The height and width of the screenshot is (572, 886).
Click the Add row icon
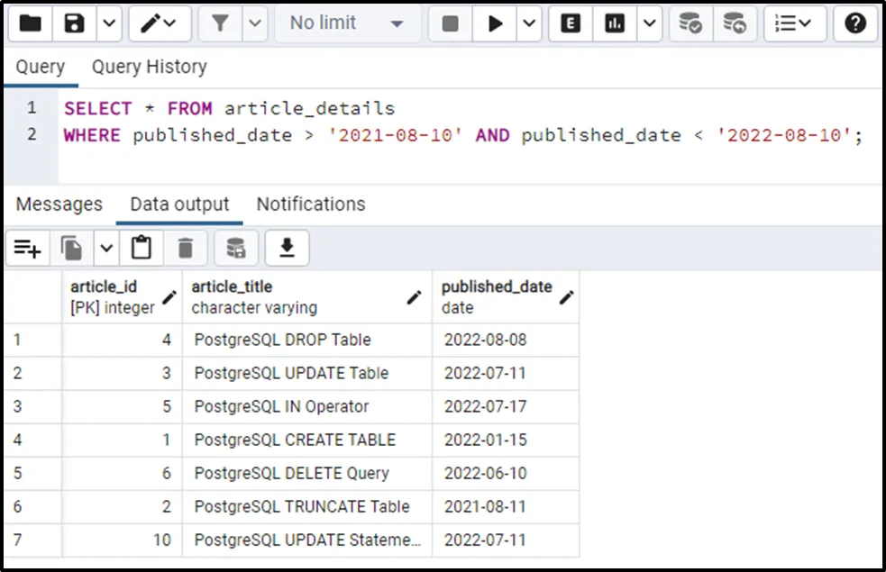click(x=28, y=248)
